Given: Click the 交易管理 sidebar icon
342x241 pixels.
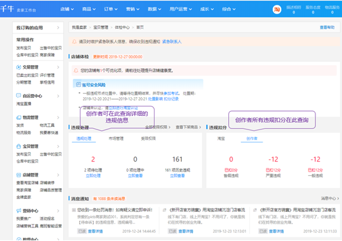Looking at the screenshot, I should click(x=19, y=67).
